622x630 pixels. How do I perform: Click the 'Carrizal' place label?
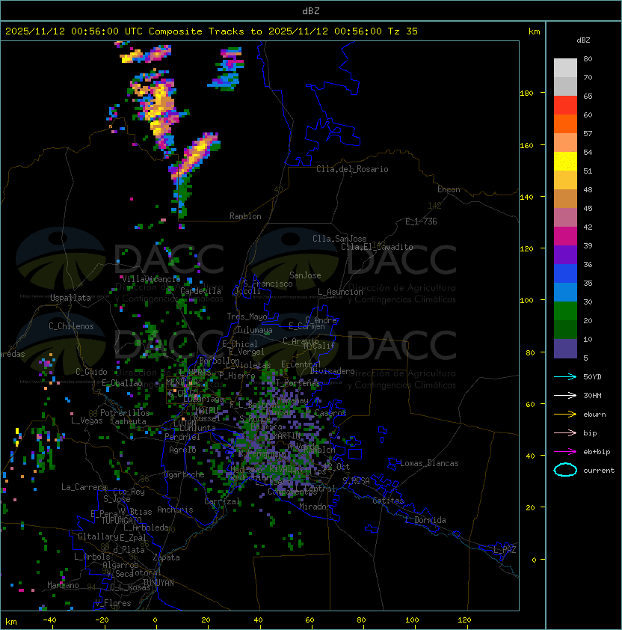[222, 501]
